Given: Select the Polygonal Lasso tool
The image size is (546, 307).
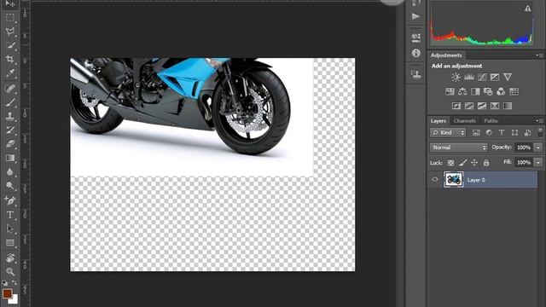Looking at the screenshot, I should [x=10, y=32].
